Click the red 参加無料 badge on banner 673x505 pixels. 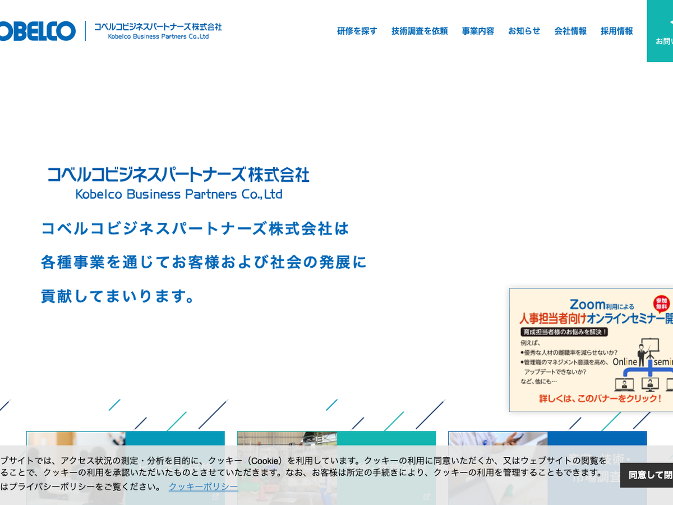pyautogui.click(x=661, y=304)
